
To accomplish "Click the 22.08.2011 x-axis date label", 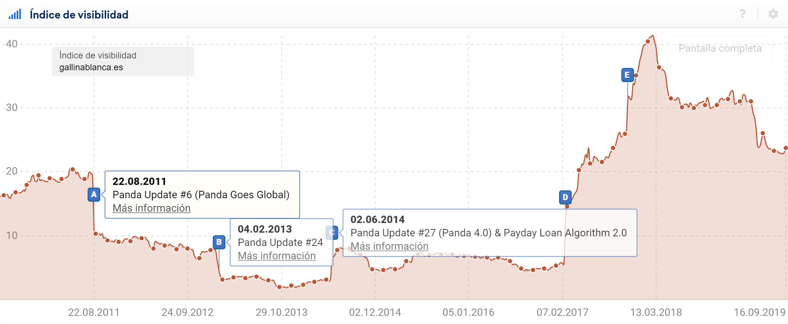I will (x=94, y=313).
